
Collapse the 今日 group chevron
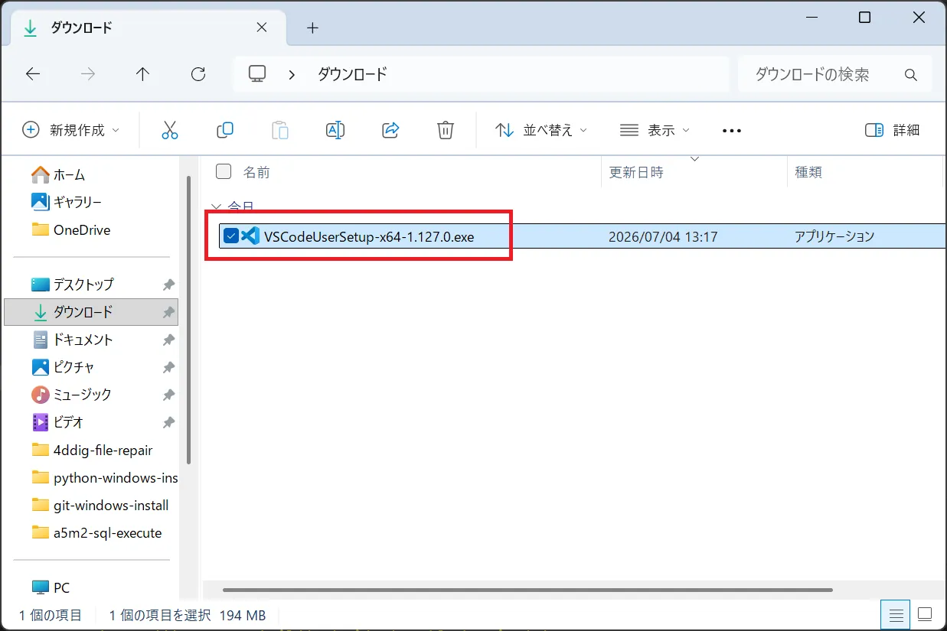(217, 207)
